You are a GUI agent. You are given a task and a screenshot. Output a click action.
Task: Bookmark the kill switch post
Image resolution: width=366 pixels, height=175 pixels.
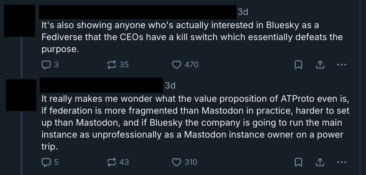tap(298, 64)
